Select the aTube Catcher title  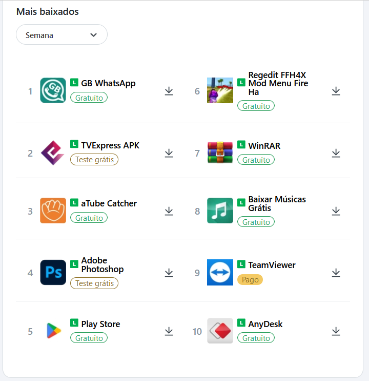coord(109,203)
